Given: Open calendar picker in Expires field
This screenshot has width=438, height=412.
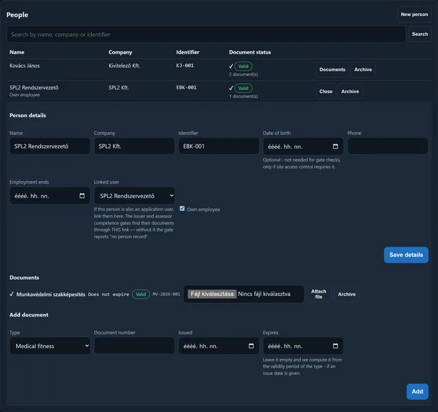Looking at the screenshot, I should (x=335, y=346).
